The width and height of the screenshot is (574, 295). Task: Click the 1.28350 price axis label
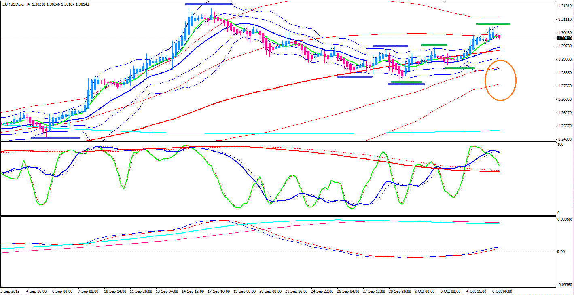(x=564, y=73)
